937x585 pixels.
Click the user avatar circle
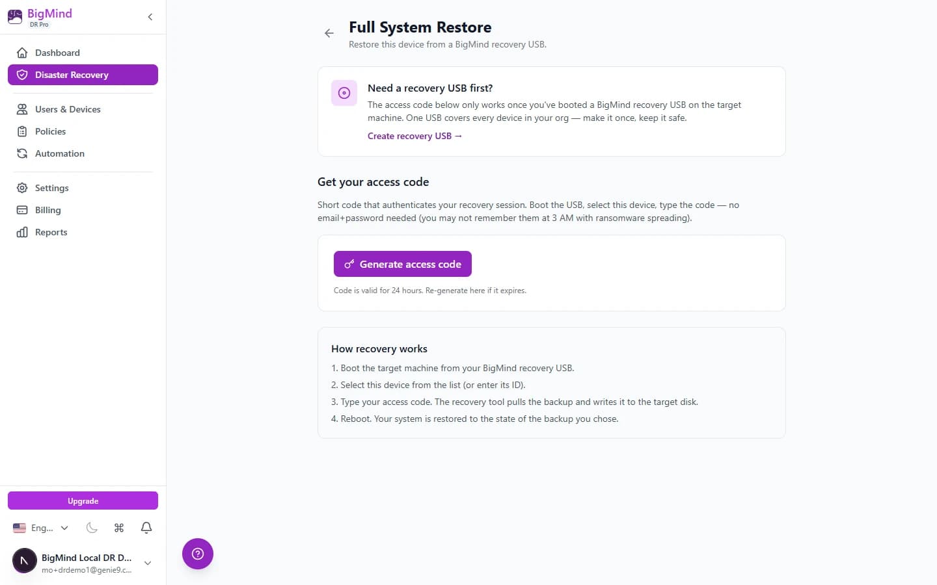click(25, 560)
